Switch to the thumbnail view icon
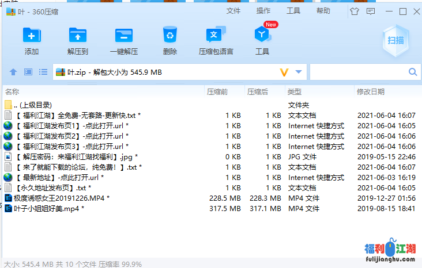The height and width of the screenshot is (268, 422). coord(28,72)
